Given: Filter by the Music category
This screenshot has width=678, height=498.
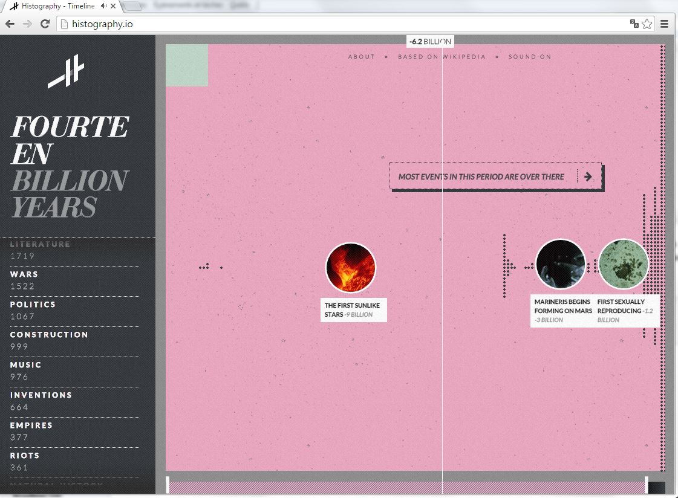Looking at the screenshot, I should click(26, 365).
